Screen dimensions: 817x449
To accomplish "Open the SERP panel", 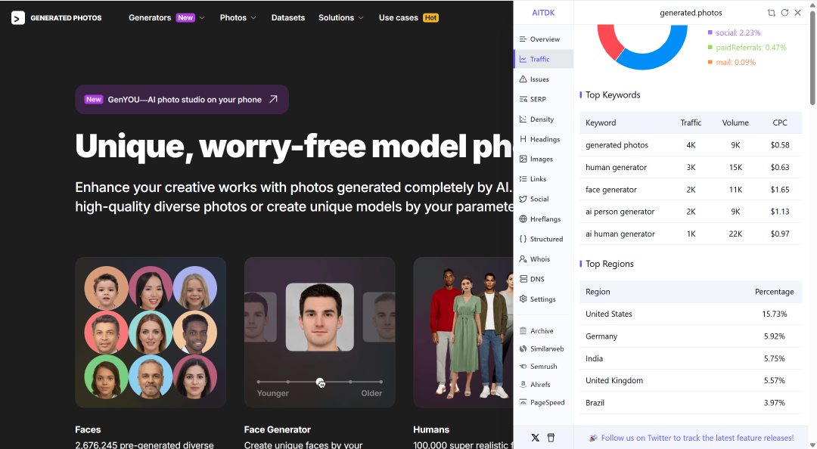I will [x=543, y=99].
